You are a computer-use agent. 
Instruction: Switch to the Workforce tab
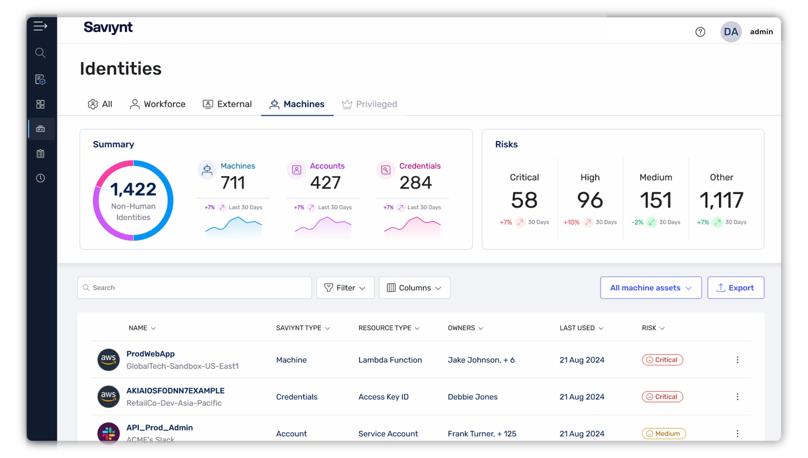(158, 104)
